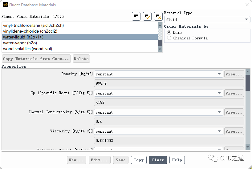The image size is (252, 169).
Task: Select water-vapor (h2o) in materials list
Action: (x=80, y=43)
